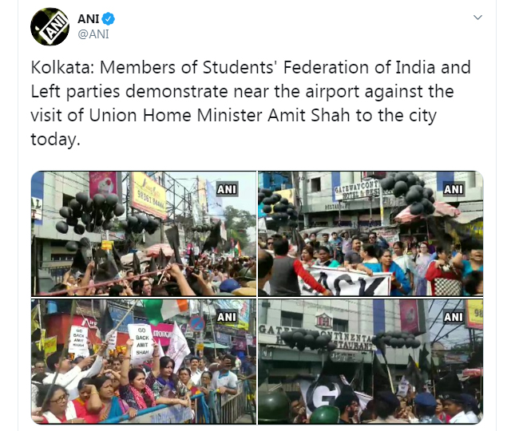Click the Indian tricolor flag in third photo
The width and height of the screenshot is (519, 431).
165,310
